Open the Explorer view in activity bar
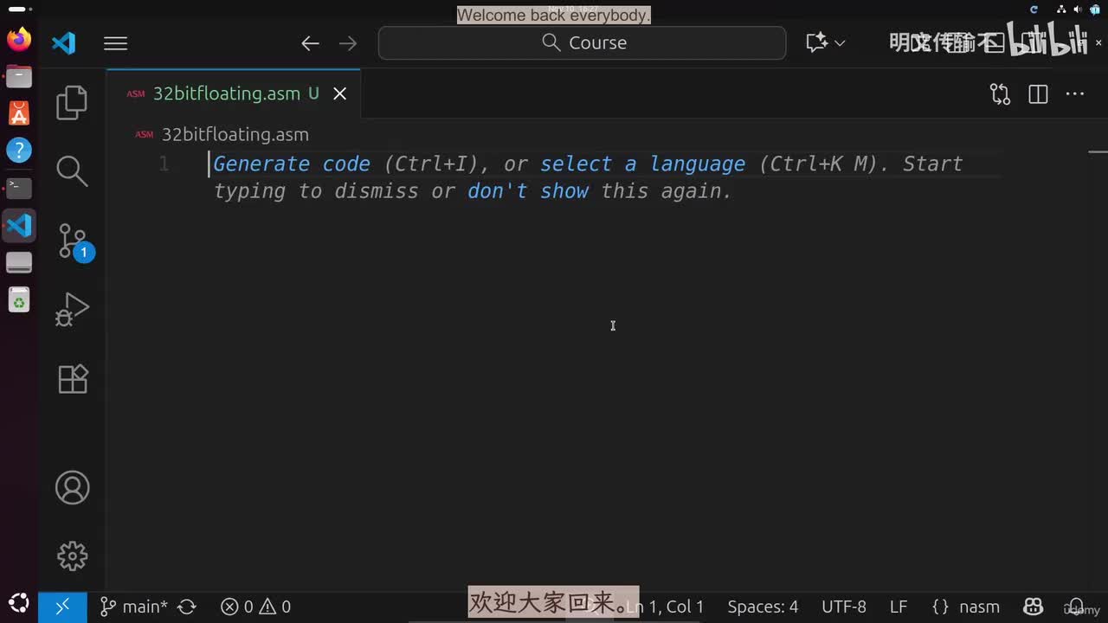1108x623 pixels. point(72,103)
